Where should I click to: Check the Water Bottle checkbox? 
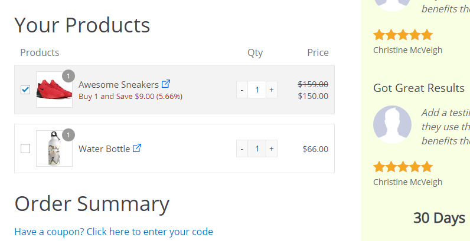(25, 148)
